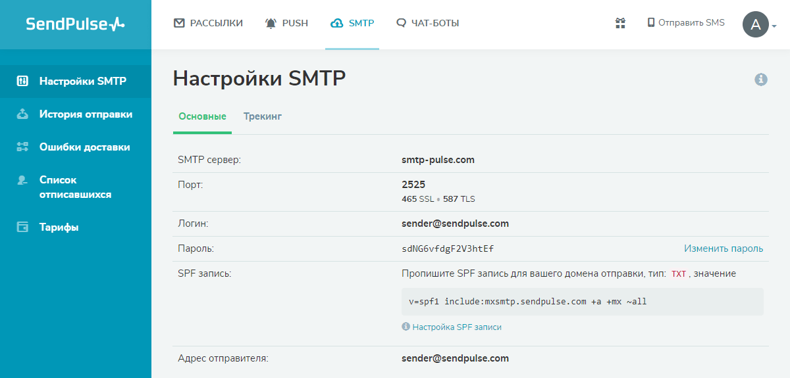Open the gift icon in the header
The image size is (790, 378).
coord(620,23)
